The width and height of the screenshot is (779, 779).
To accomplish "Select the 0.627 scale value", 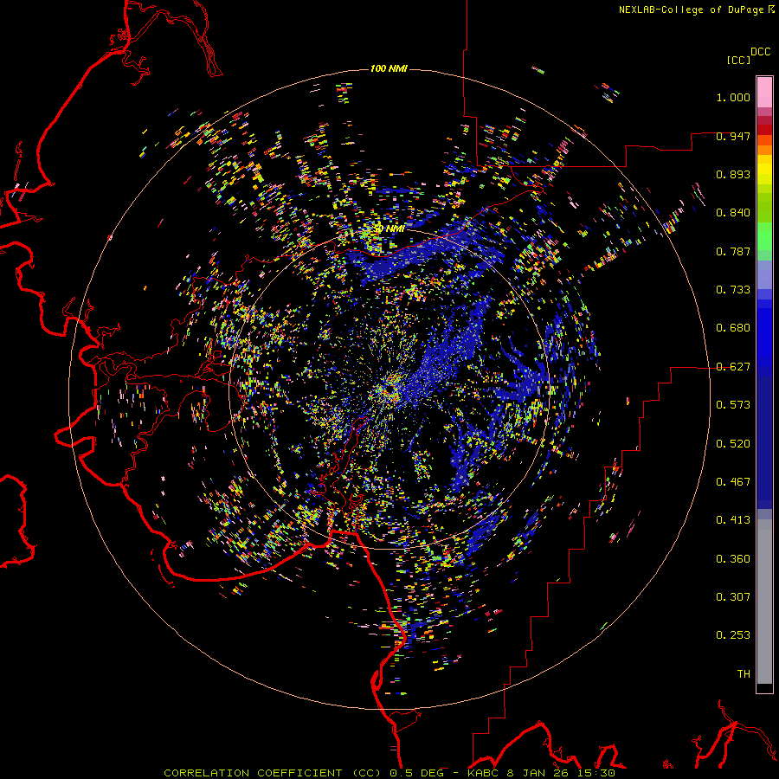I will tap(733, 367).
